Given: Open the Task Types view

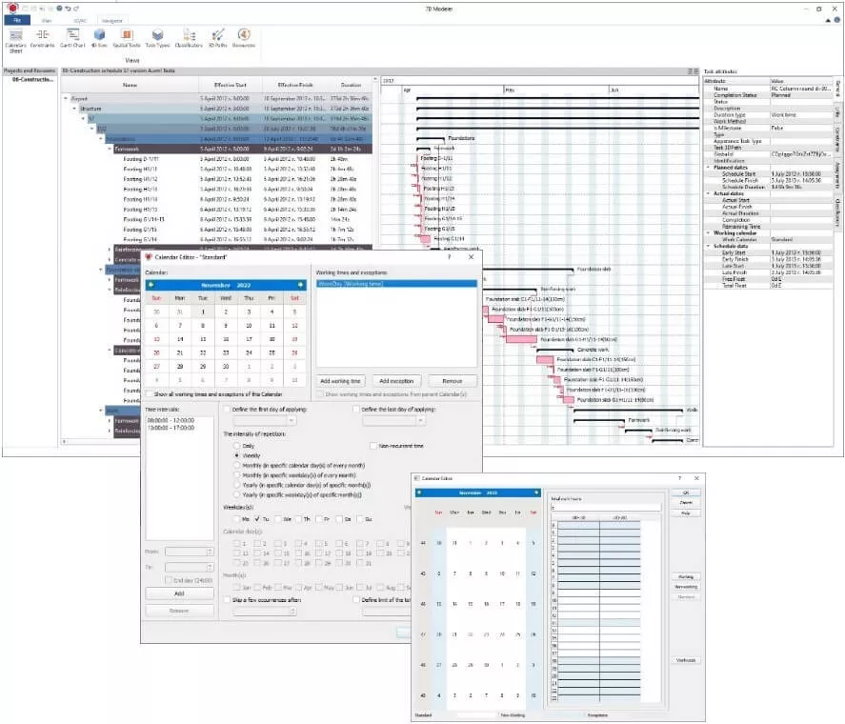Looking at the screenshot, I should 157,36.
